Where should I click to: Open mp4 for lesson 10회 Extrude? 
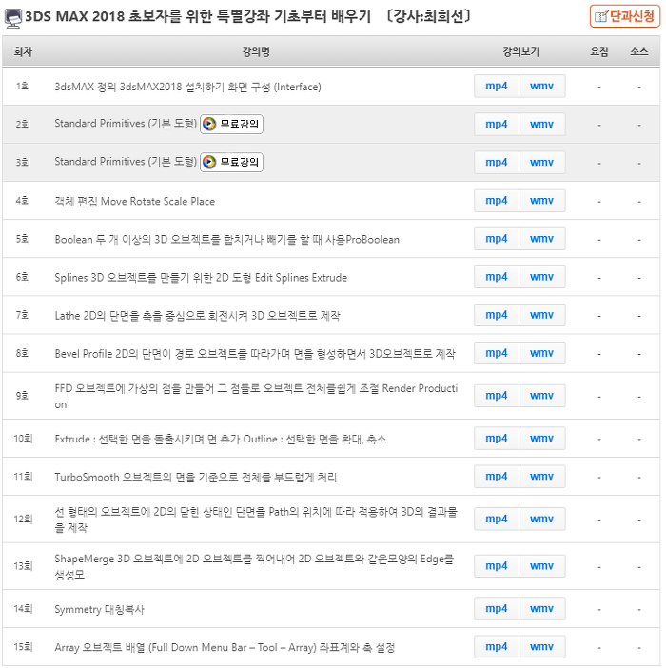point(497,439)
